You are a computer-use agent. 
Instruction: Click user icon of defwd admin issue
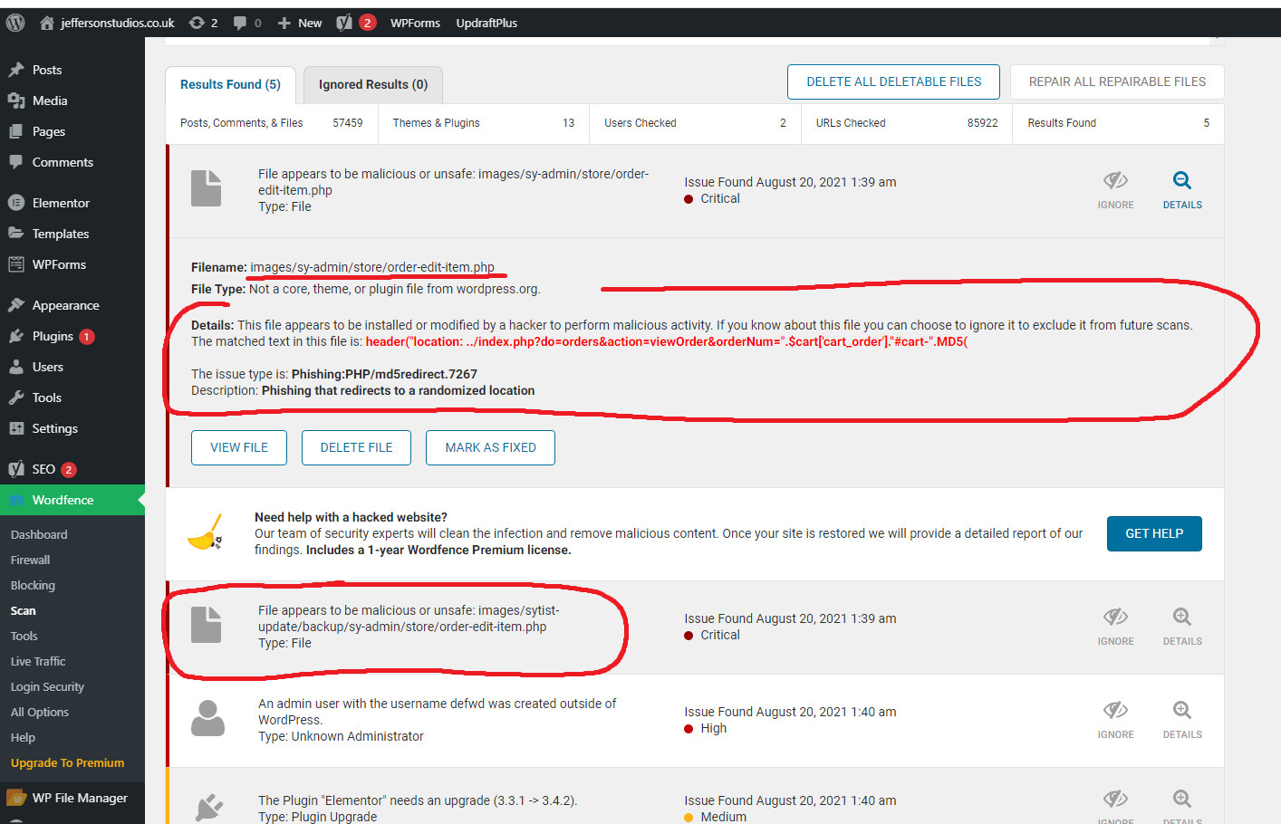[207, 718]
